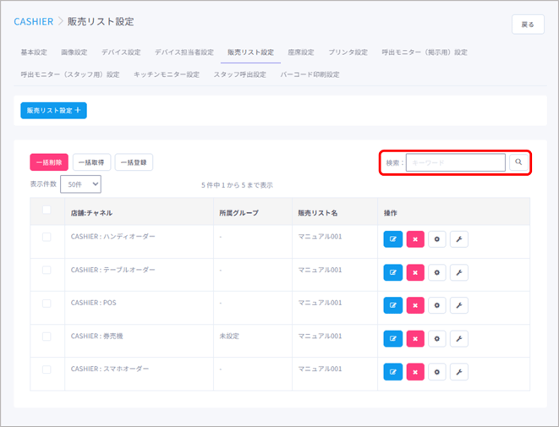Click gear settings icon for スマホオーダー row
559x427 pixels.
(437, 371)
